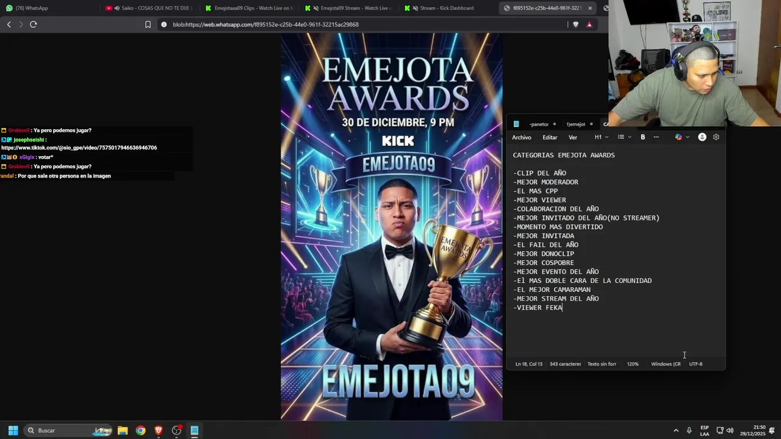
Task: Click the site info icon in the address bar
Action: (x=164, y=24)
